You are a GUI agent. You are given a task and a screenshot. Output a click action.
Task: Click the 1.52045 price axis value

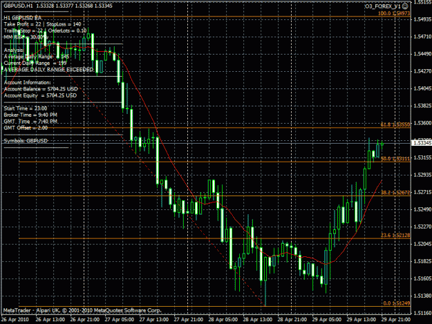pos(422,244)
